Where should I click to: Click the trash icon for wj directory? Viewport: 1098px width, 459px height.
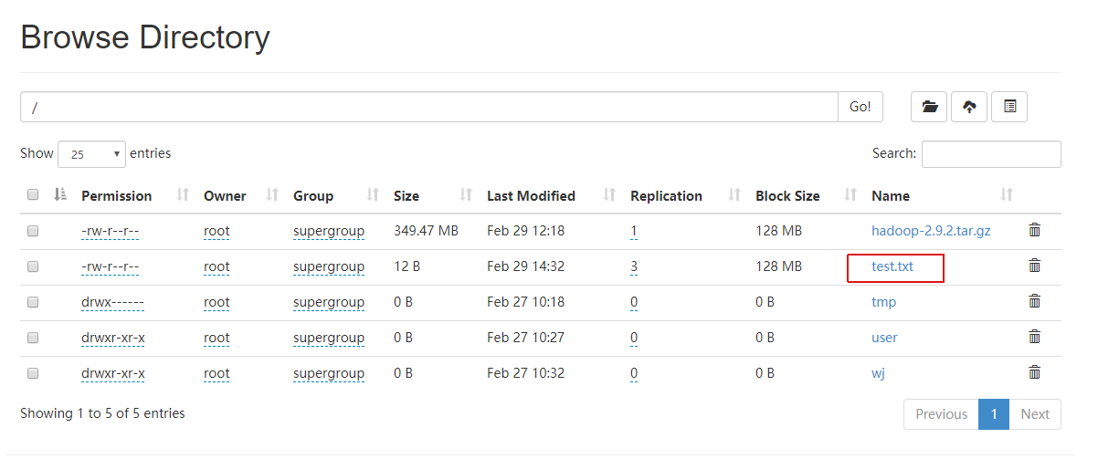coord(1035,372)
